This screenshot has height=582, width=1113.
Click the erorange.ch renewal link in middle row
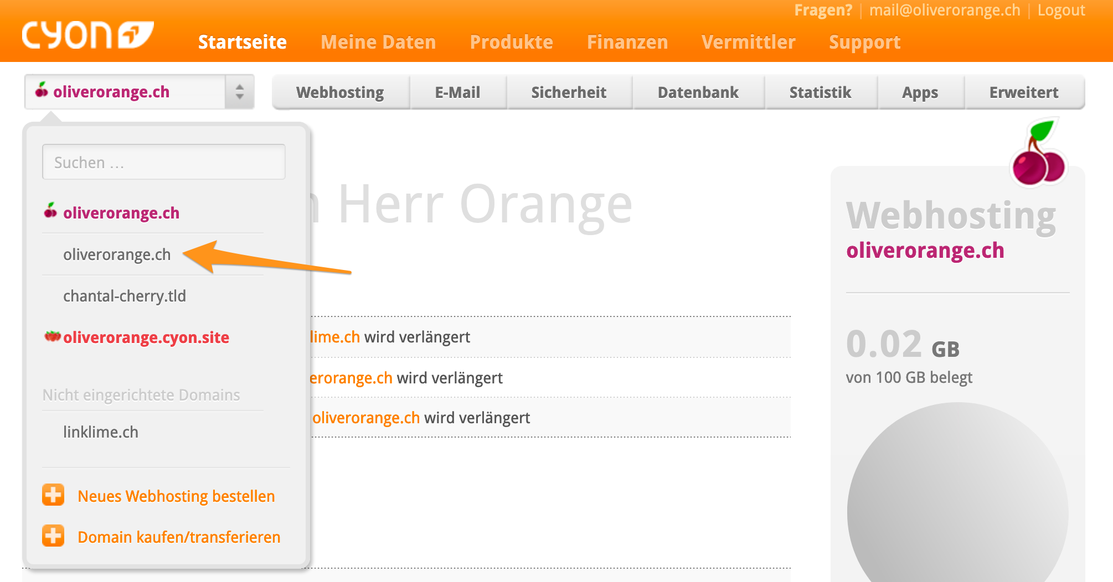[351, 378]
